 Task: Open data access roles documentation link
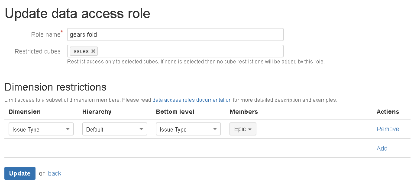(x=192, y=100)
